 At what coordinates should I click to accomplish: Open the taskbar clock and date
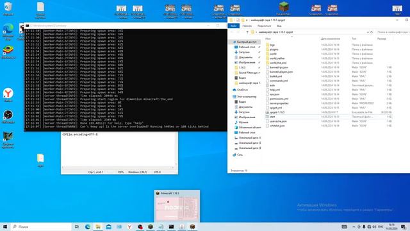391,227
